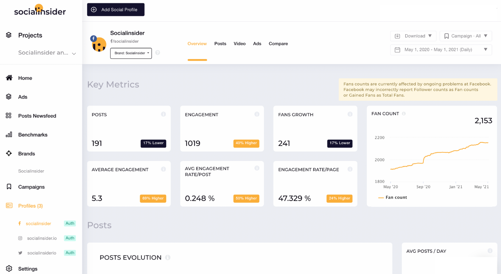Open the Download dropdown
Screen dimensions: 501x274
click(413, 36)
